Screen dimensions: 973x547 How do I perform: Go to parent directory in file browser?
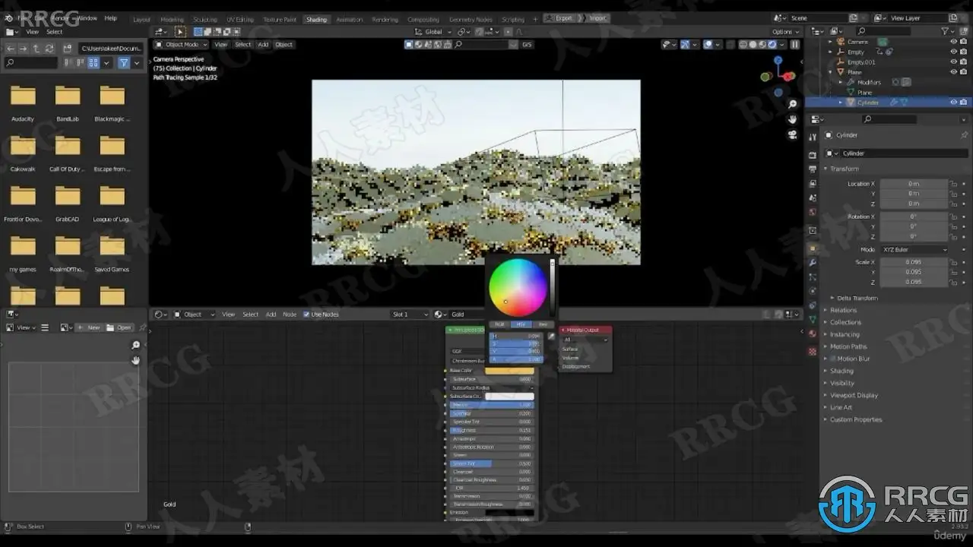[x=36, y=48]
